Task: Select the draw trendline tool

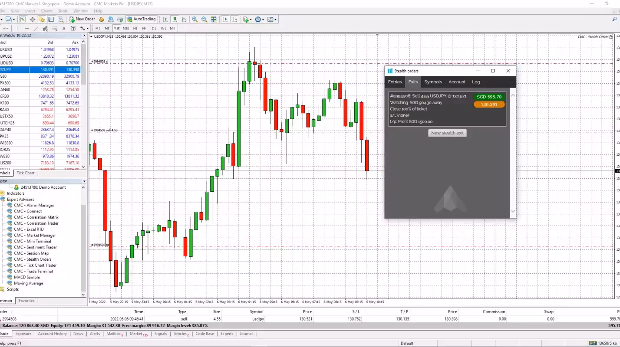Action: click(36, 29)
